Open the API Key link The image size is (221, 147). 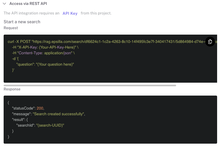[x=70, y=13]
